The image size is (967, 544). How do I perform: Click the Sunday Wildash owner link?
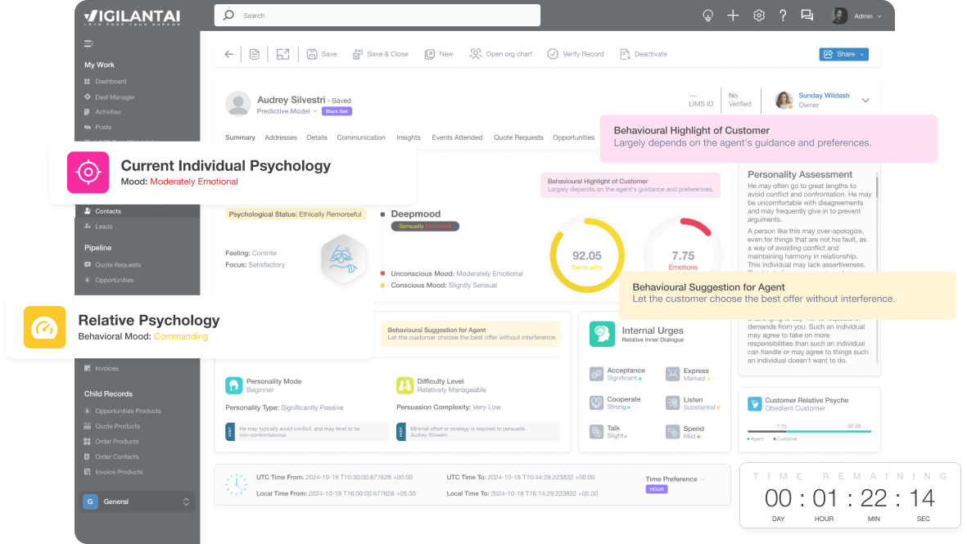[x=824, y=96]
